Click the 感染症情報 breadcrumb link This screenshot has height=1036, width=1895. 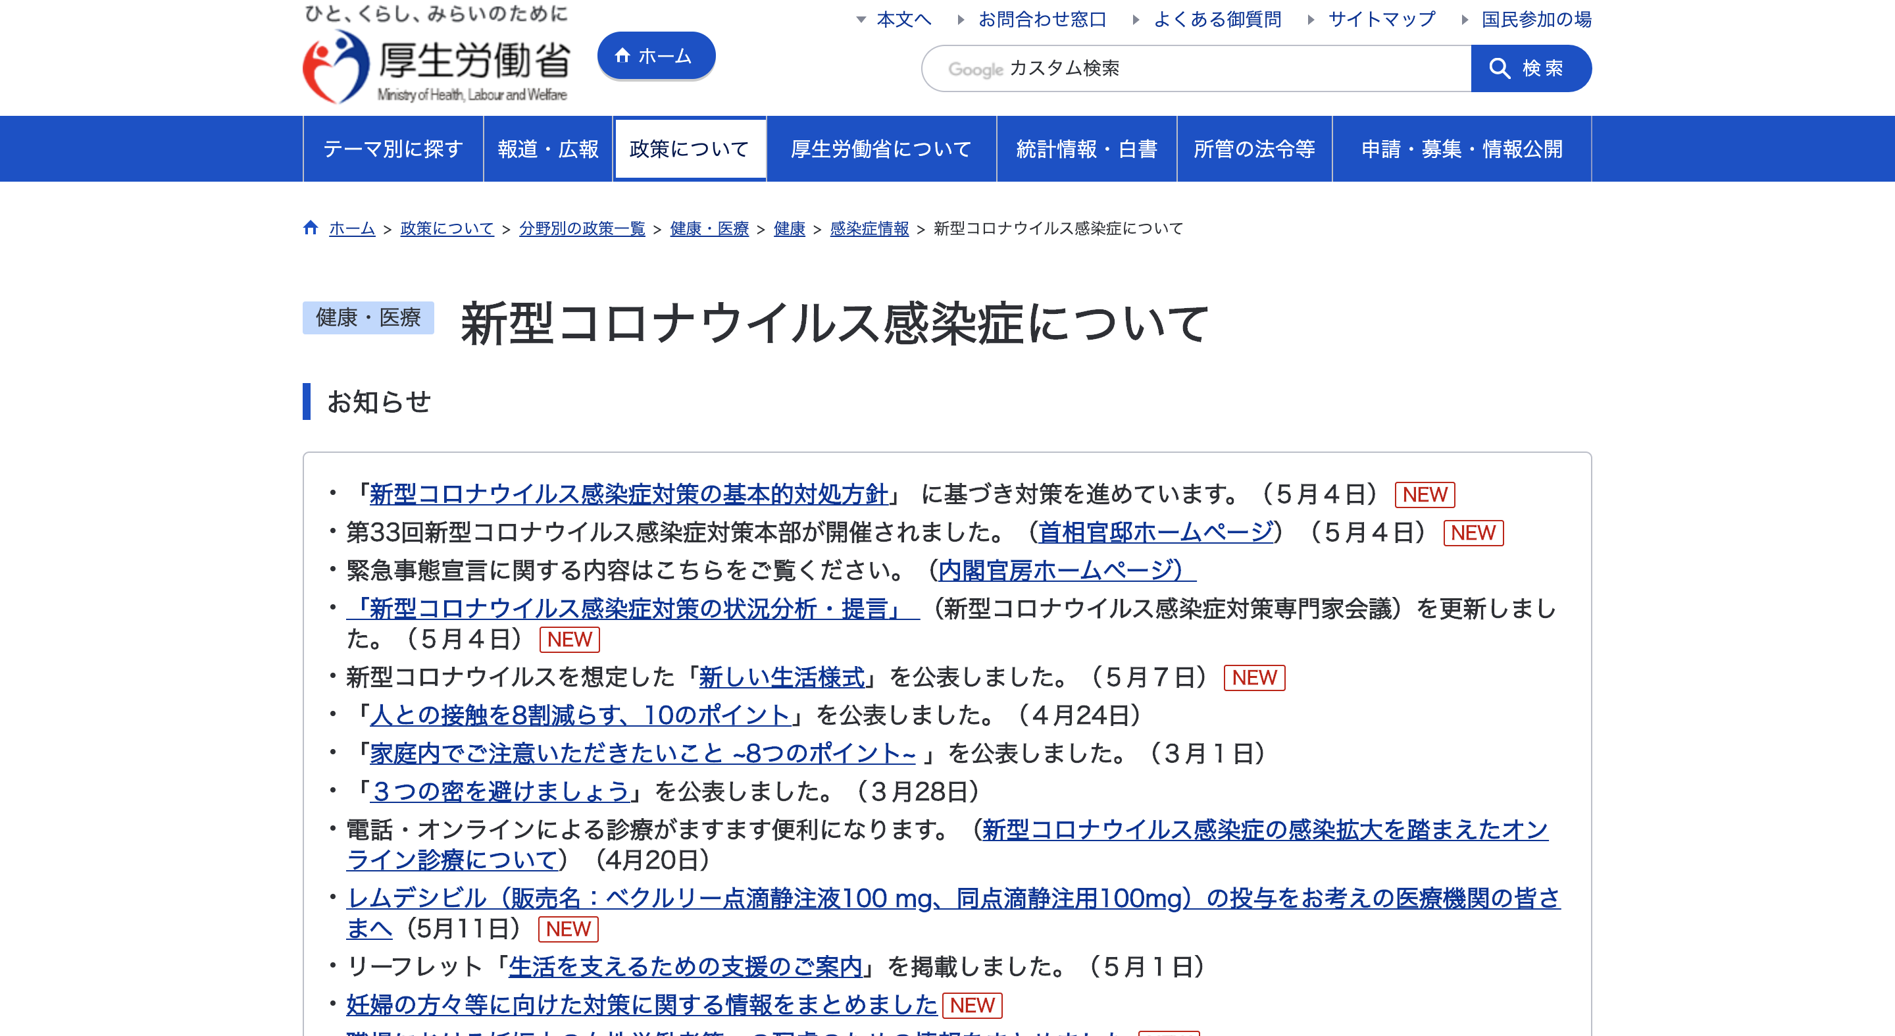(869, 229)
